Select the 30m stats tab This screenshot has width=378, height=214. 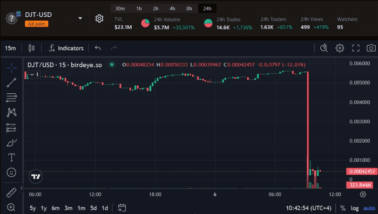tap(120, 9)
